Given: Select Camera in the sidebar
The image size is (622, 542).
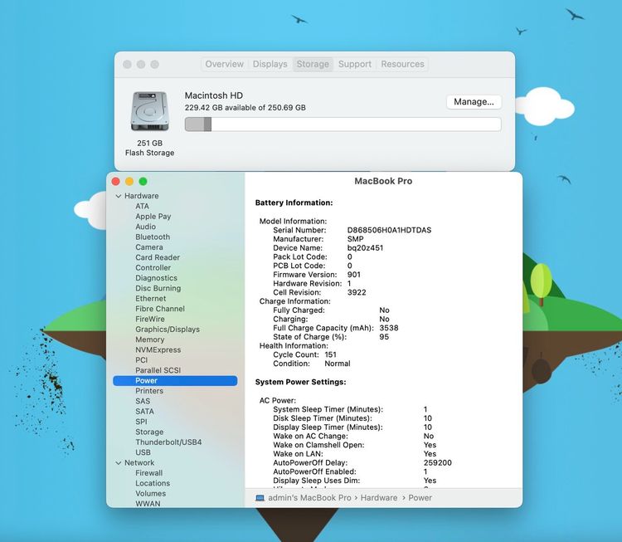Looking at the screenshot, I should pyautogui.click(x=149, y=247).
